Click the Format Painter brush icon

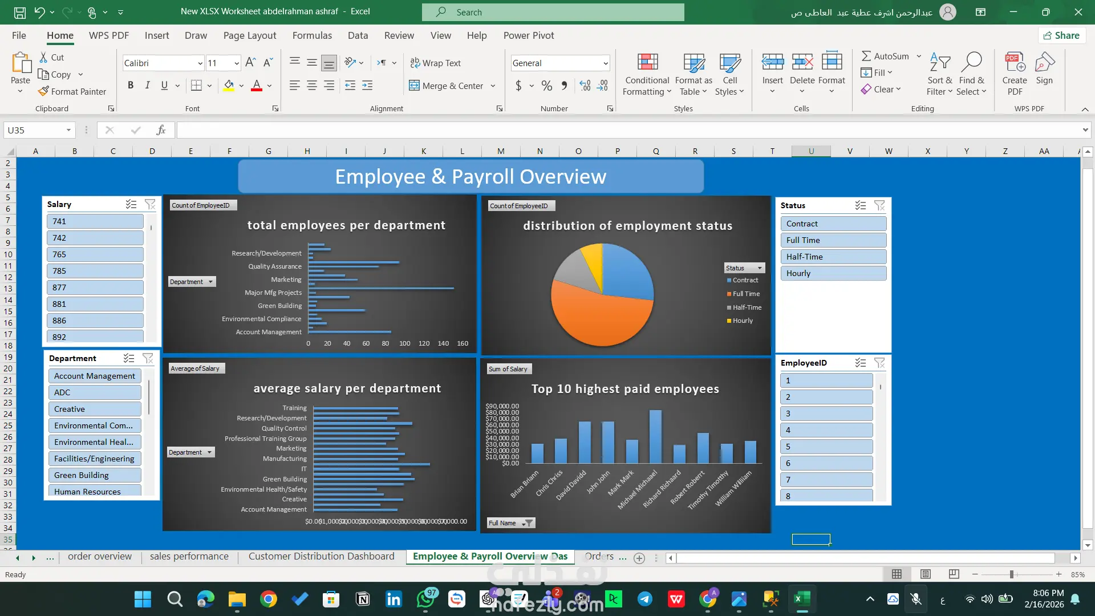(x=43, y=91)
